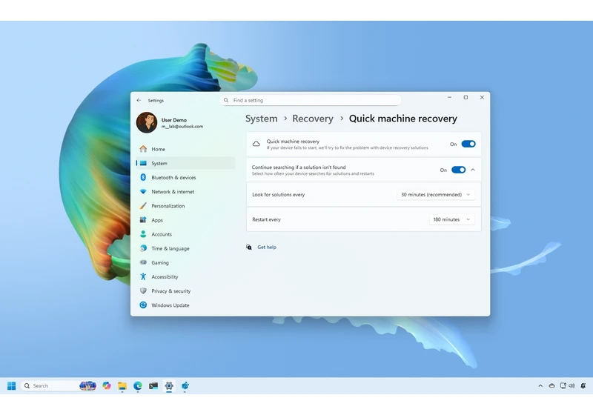The width and height of the screenshot is (593, 415).
Task: Click the Find a setting search box
Action: pos(311,100)
